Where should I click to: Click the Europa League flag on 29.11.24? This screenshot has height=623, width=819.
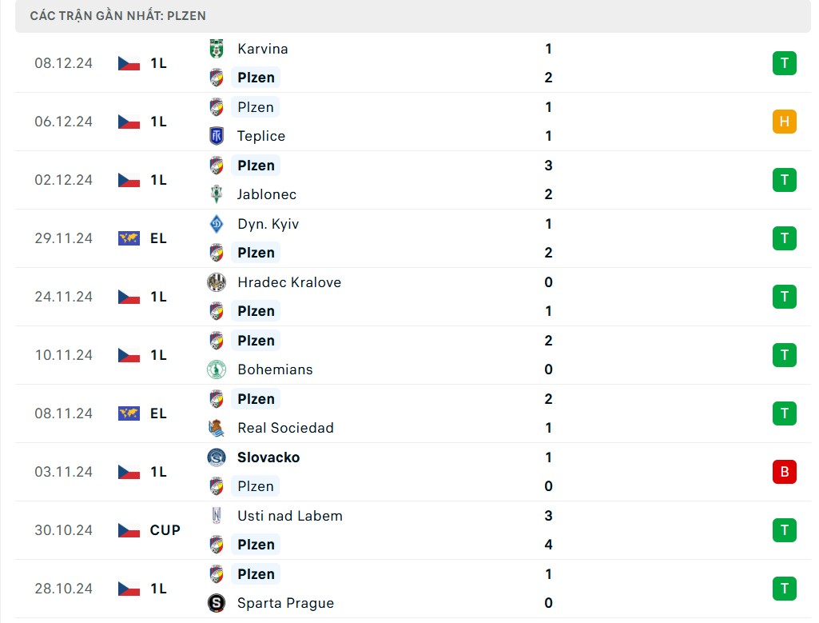(x=129, y=238)
